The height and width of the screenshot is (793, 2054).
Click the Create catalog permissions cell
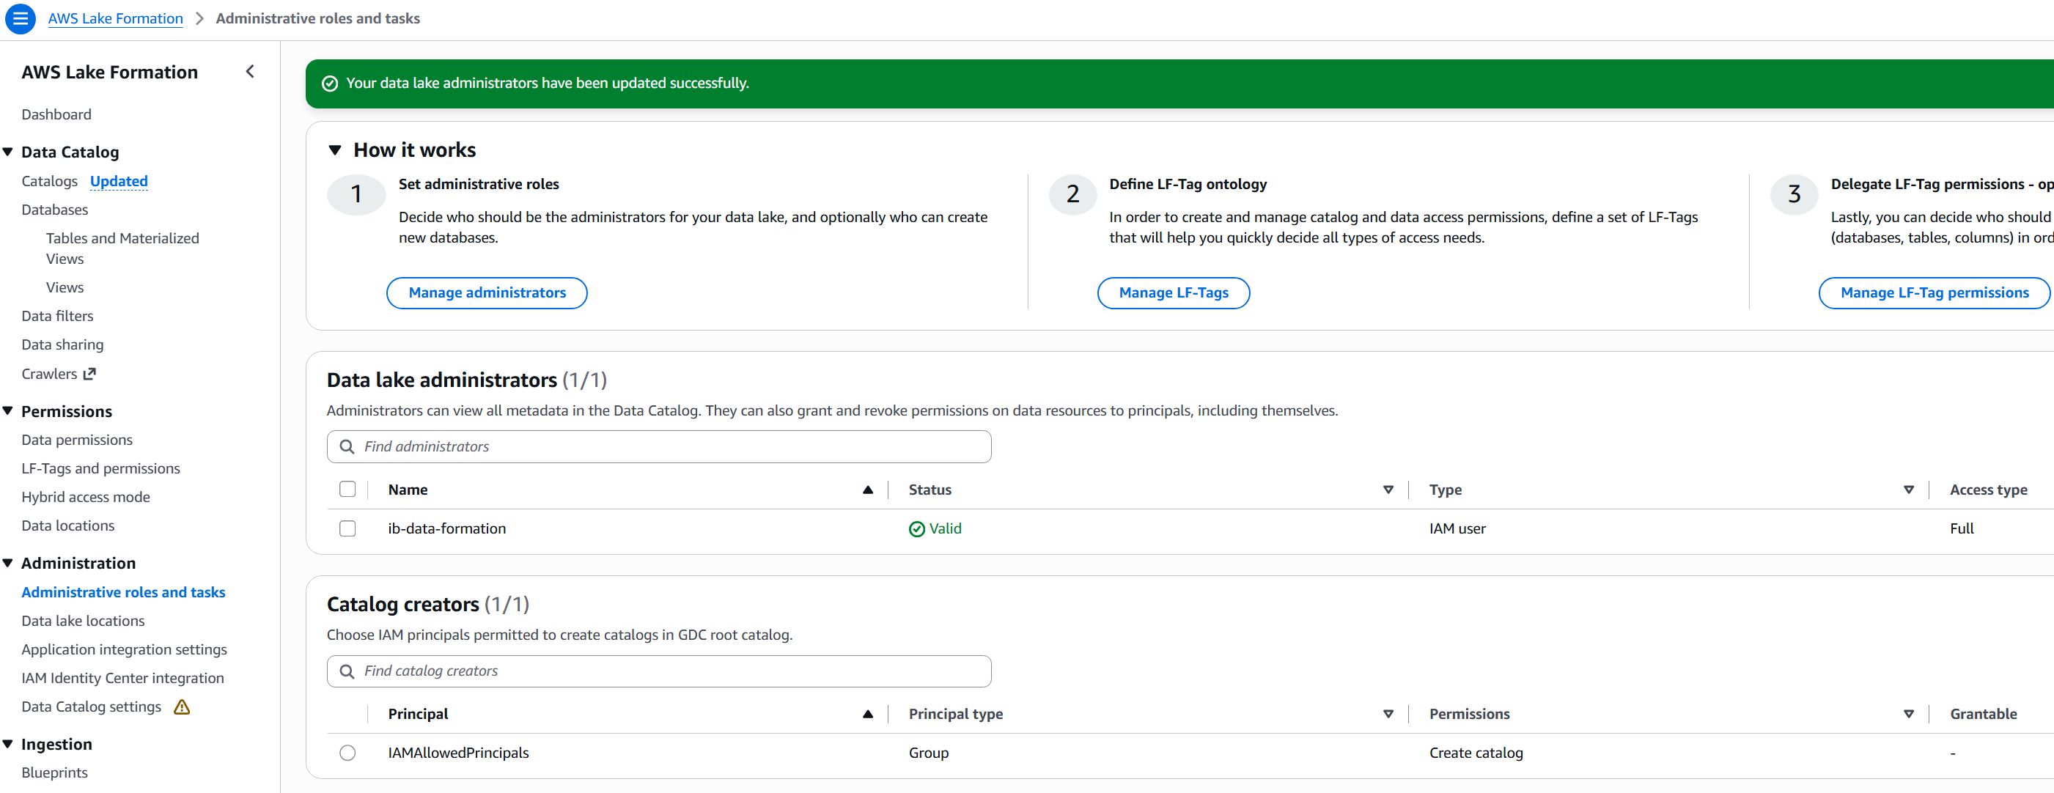(1476, 753)
